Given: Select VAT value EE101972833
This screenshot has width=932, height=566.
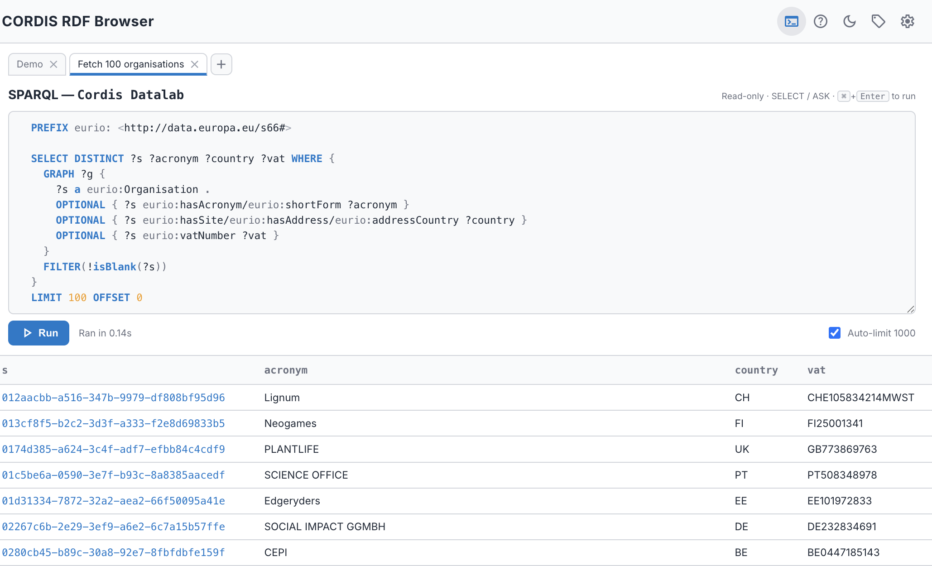Looking at the screenshot, I should coord(839,501).
